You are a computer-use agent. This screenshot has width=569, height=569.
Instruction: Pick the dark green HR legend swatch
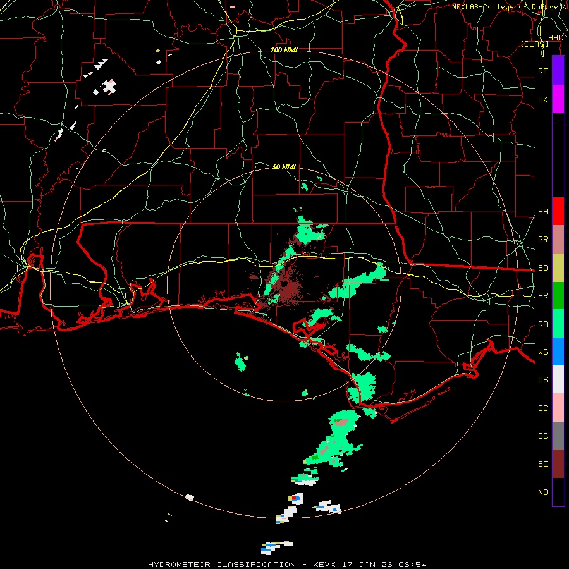[x=558, y=296]
